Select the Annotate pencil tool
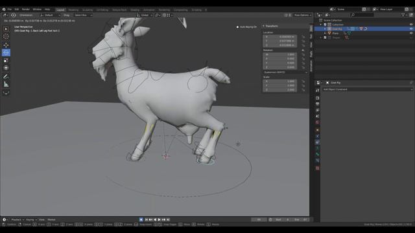415x233 pixels. click(6, 76)
